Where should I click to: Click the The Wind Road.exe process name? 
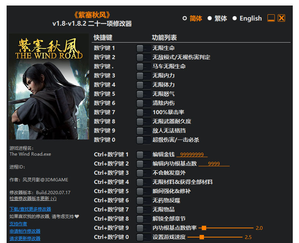point(30,154)
